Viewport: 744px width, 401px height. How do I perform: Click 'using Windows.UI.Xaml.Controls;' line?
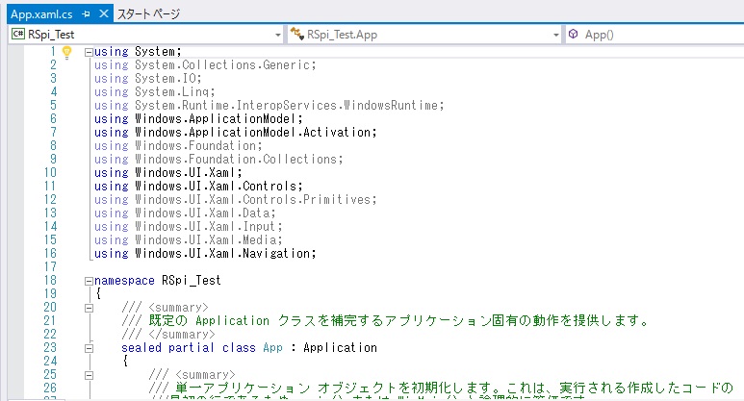pyautogui.click(x=198, y=186)
